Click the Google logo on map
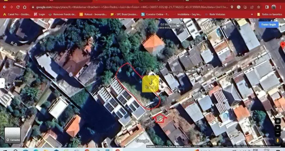Viewport: 285px width, 151px height. click(142, 141)
